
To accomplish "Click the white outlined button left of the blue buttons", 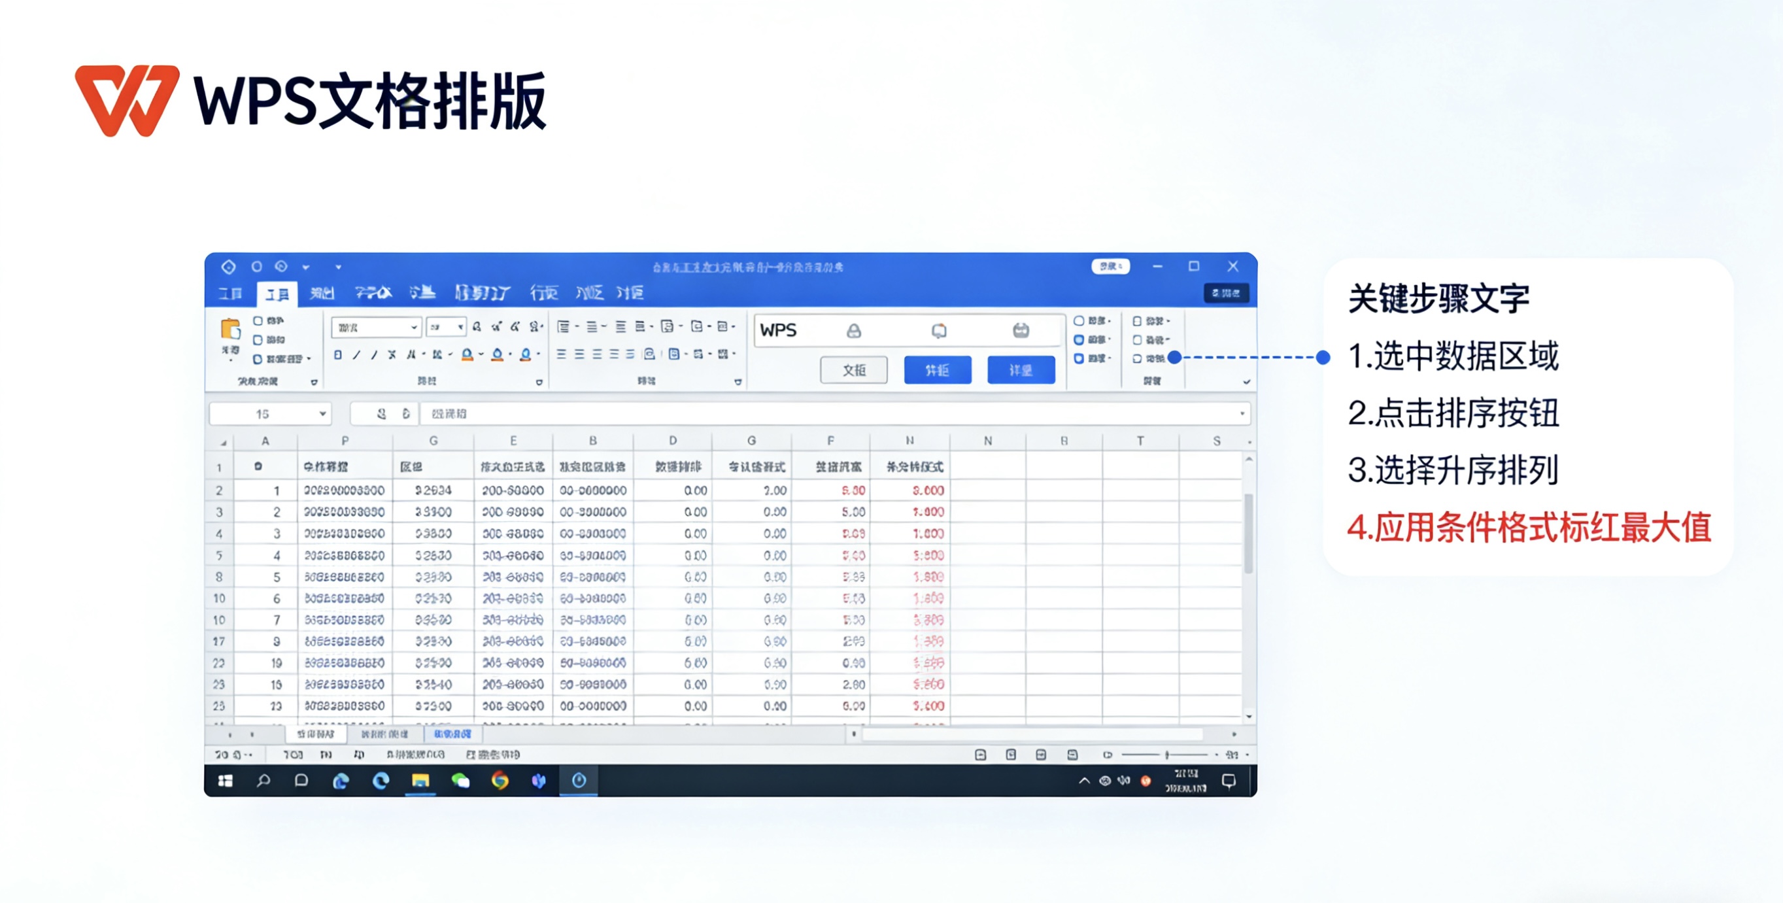I will 854,369.
